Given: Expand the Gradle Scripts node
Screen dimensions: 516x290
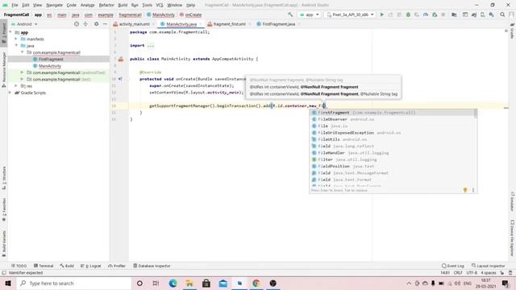Looking at the screenshot, I should [x=10, y=93].
